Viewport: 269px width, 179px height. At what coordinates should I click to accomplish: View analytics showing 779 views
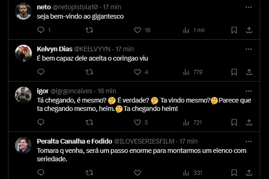tap(193, 72)
